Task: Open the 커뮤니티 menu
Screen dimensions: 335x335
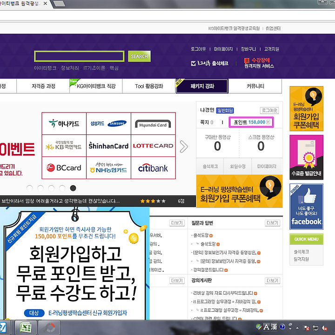Action: [x=255, y=86]
